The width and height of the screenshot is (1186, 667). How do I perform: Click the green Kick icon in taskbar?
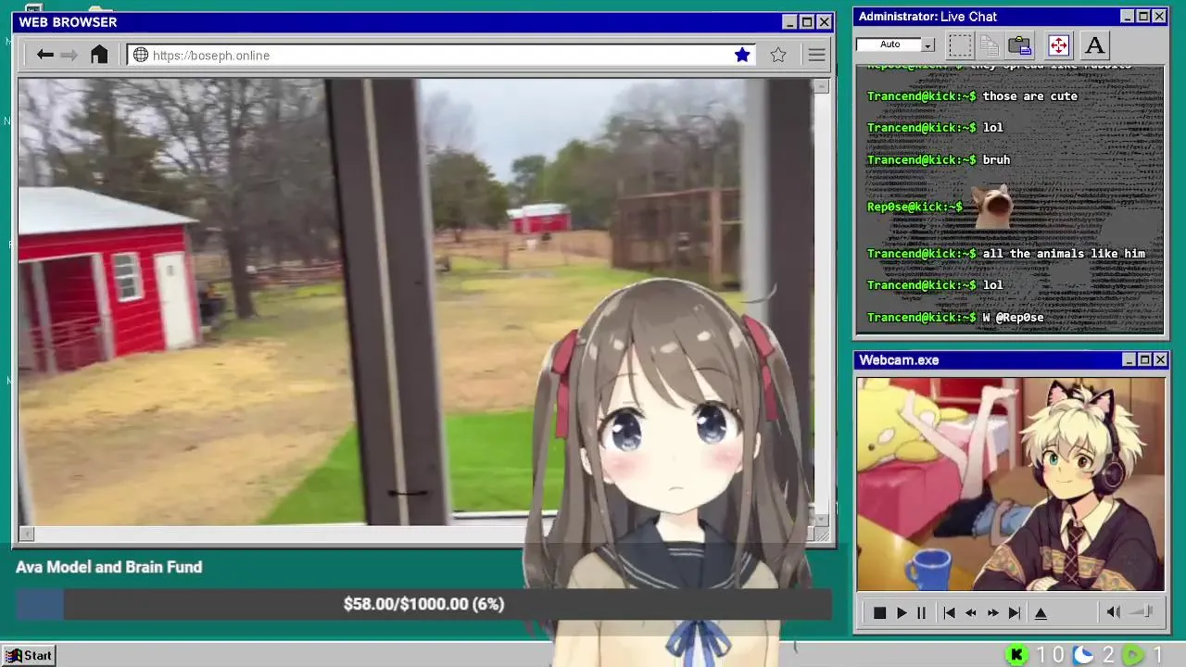[x=1016, y=655]
